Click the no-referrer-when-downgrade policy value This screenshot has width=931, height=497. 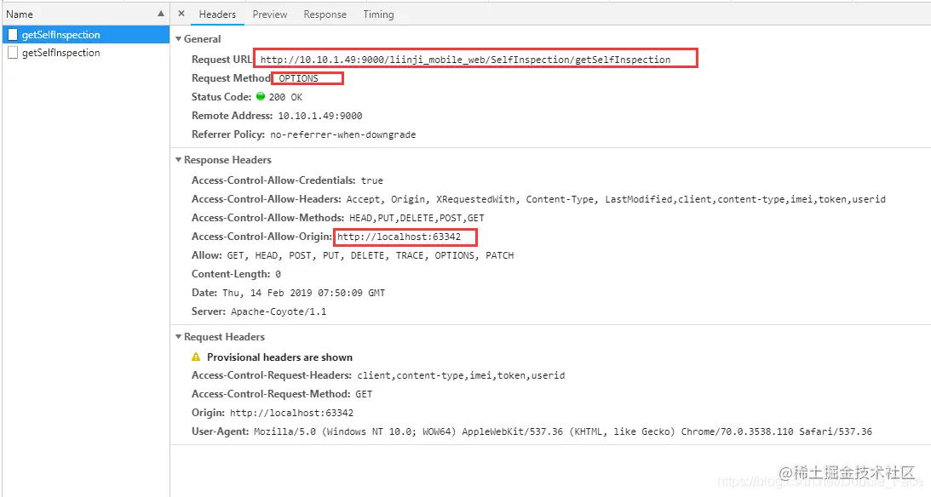(x=343, y=134)
